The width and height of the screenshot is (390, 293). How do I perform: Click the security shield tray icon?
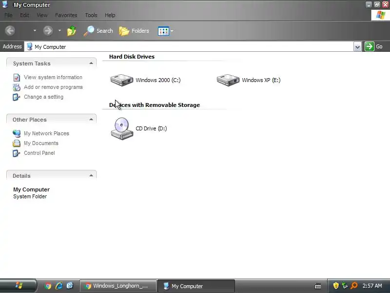[336, 286]
